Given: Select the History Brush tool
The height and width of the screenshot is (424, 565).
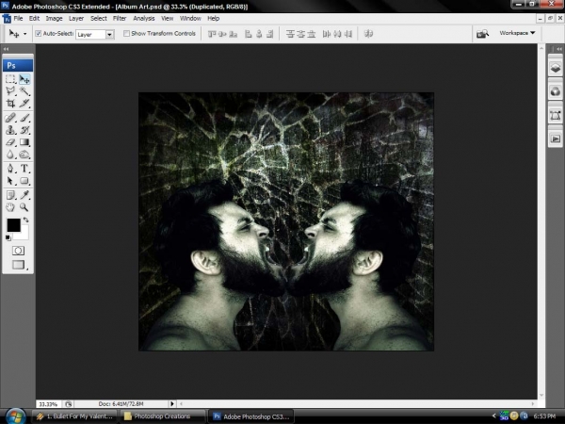Looking at the screenshot, I should pos(24,130).
